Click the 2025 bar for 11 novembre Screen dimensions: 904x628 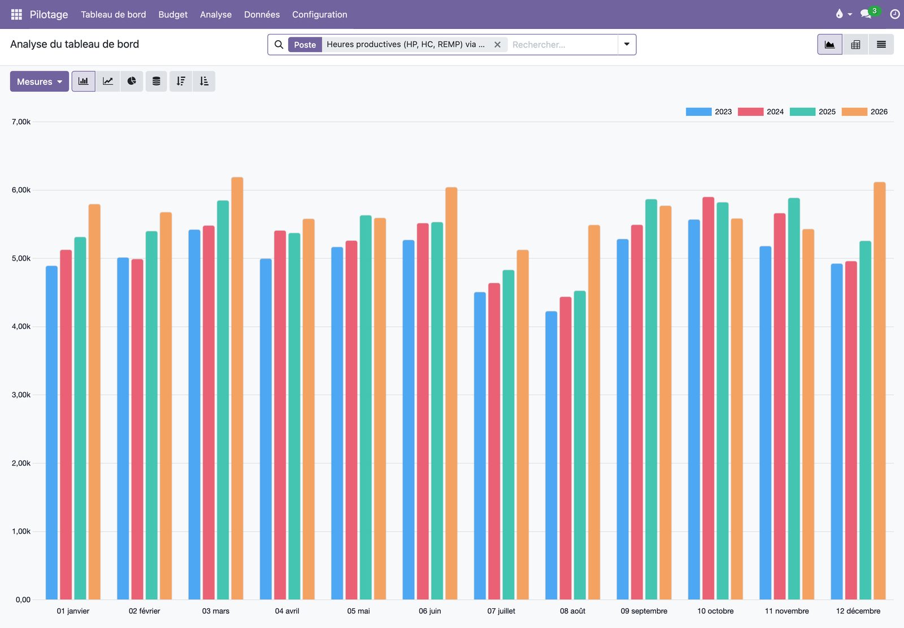click(794, 399)
